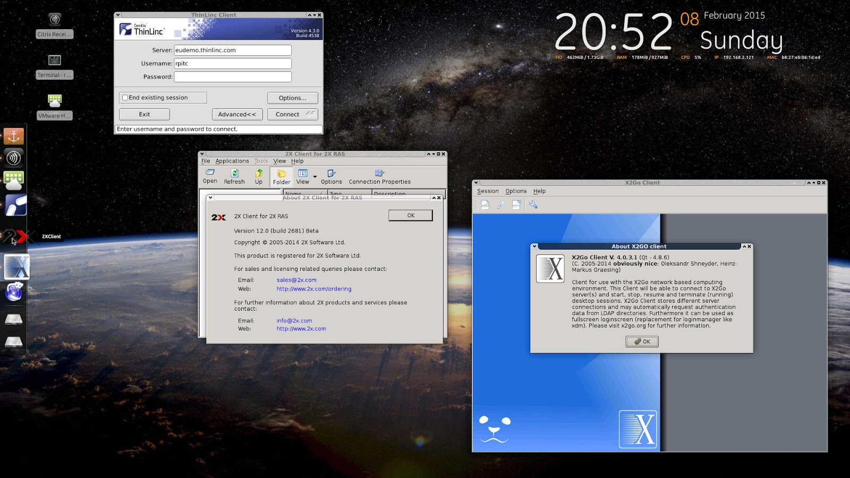
Task: Open the About 2X Client dialog menu arrow
Action: [x=210, y=198]
